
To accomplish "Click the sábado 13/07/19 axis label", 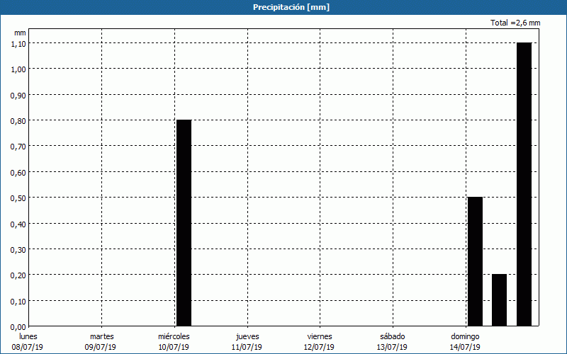I will [x=393, y=342].
